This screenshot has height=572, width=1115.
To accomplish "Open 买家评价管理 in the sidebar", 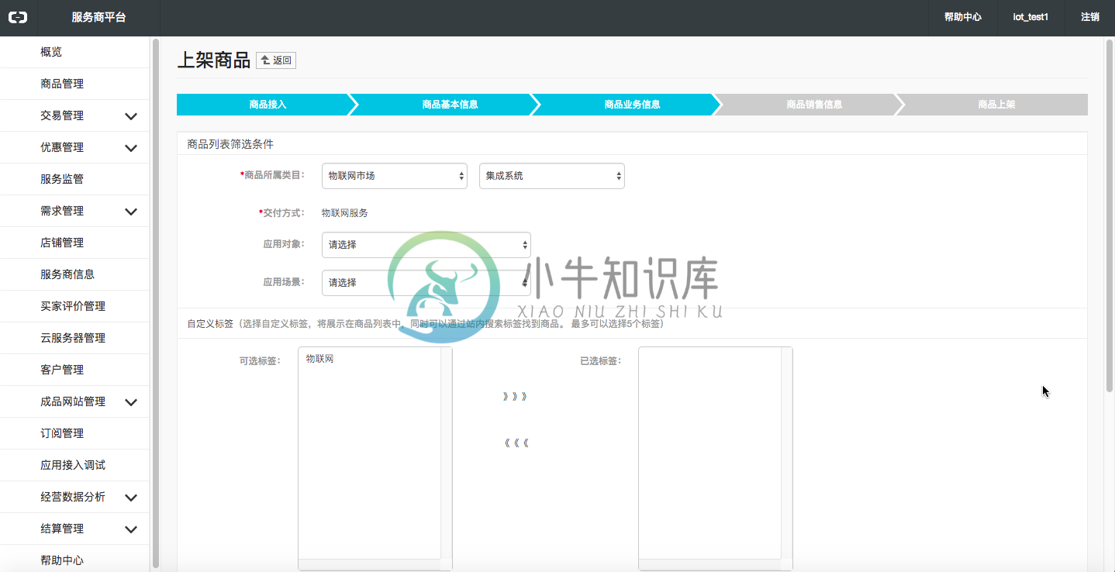I will 73,306.
